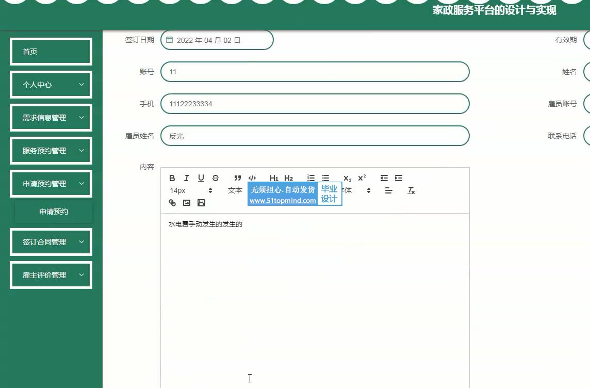Viewport: 590px width, 388px height.
Task: Click the 签订日期 date input field
Action: (x=217, y=40)
